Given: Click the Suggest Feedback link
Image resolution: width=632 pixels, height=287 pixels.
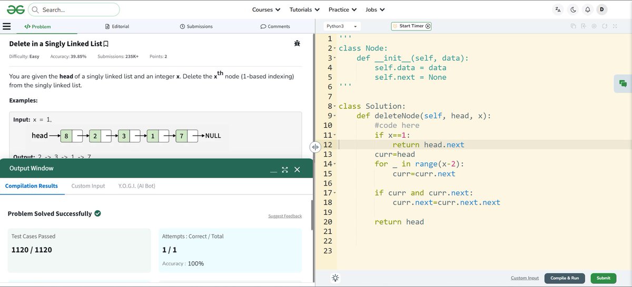Looking at the screenshot, I should click(285, 216).
